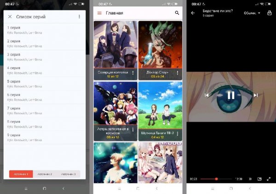
Task: Select 5 серия from the episode list
Action: coord(45,84)
